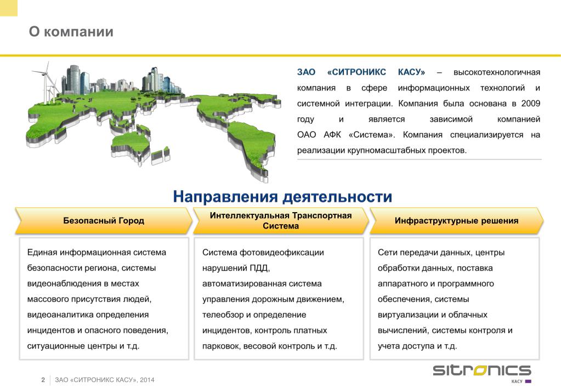
Task: Select the 'ЗАО «СИТРОНИКС КАСУ»' bold company name
Action: point(361,72)
